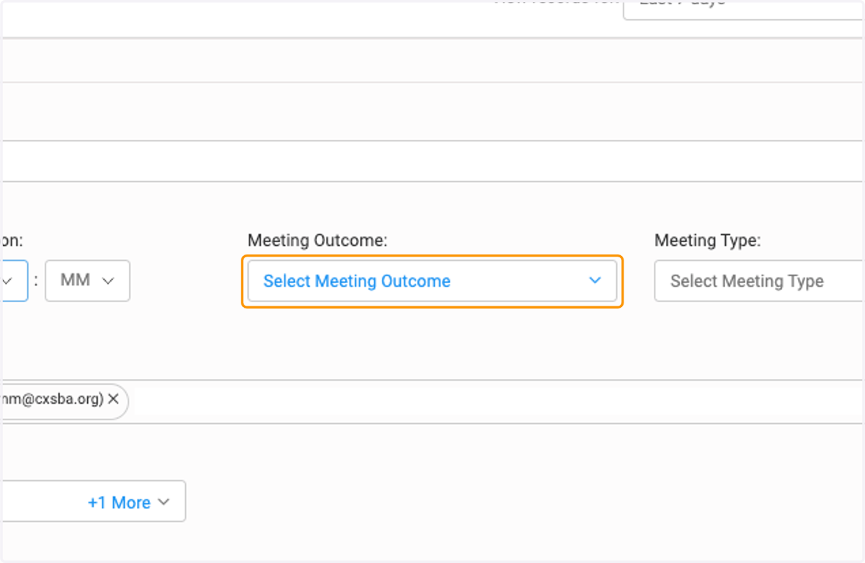Click the Meeting Outcome label
Screen dimensions: 865x563
point(317,241)
